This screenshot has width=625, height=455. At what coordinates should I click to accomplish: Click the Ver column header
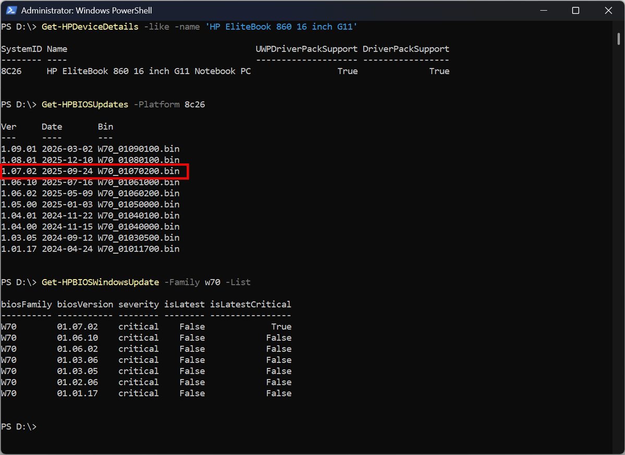(x=9, y=127)
